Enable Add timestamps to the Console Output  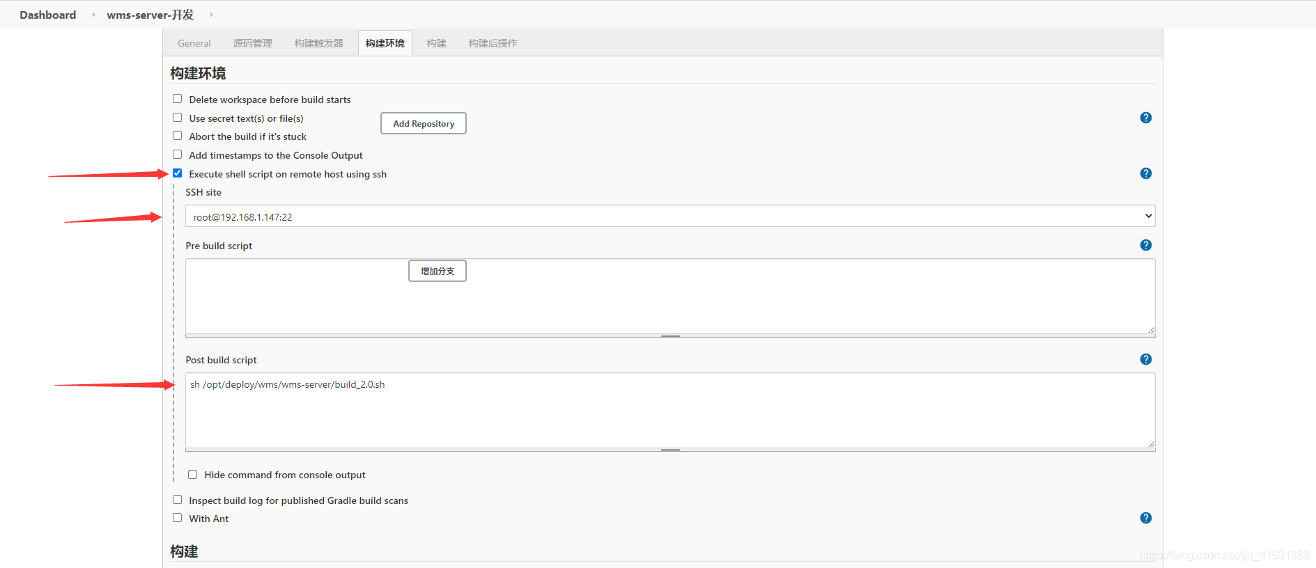click(178, 155)
